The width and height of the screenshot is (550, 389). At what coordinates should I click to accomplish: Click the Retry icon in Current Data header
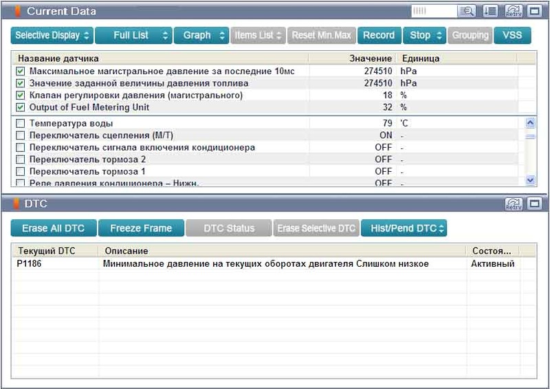514,11
